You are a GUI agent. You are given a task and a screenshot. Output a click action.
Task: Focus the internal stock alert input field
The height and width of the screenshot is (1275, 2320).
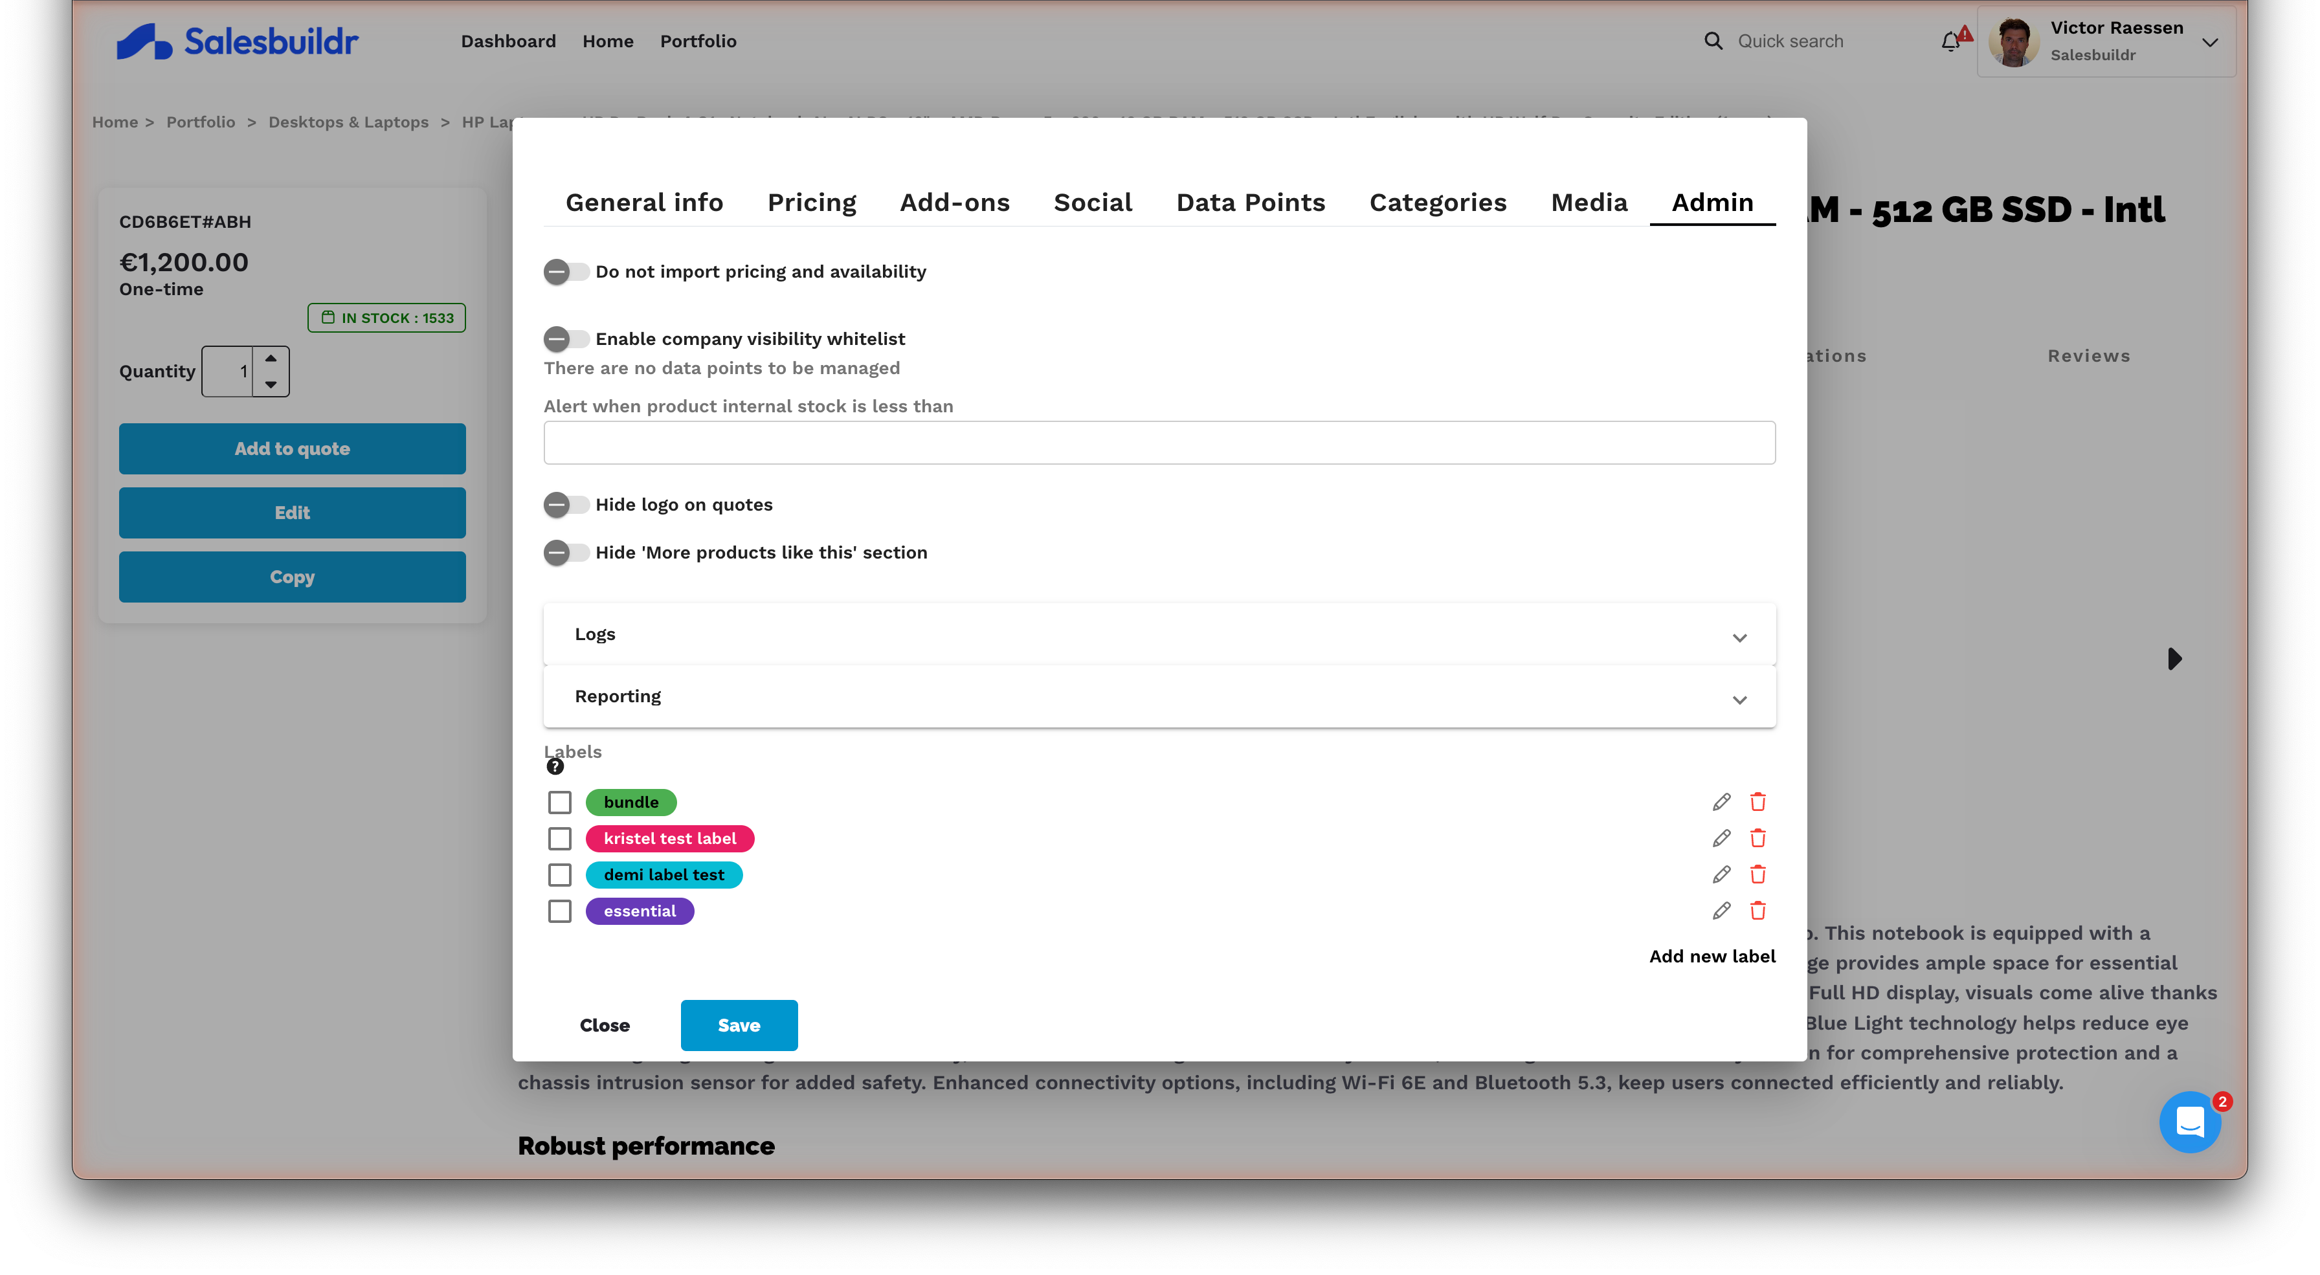tap(1159, 442)
